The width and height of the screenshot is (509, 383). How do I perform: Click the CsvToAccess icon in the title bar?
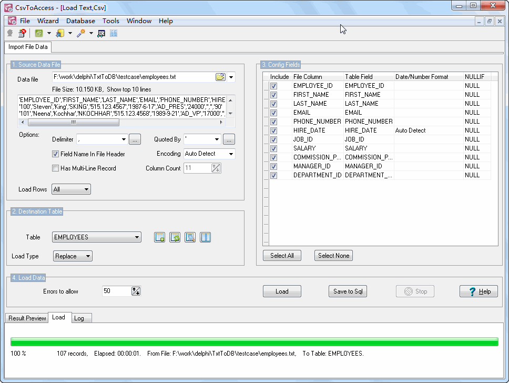(8, 7)
